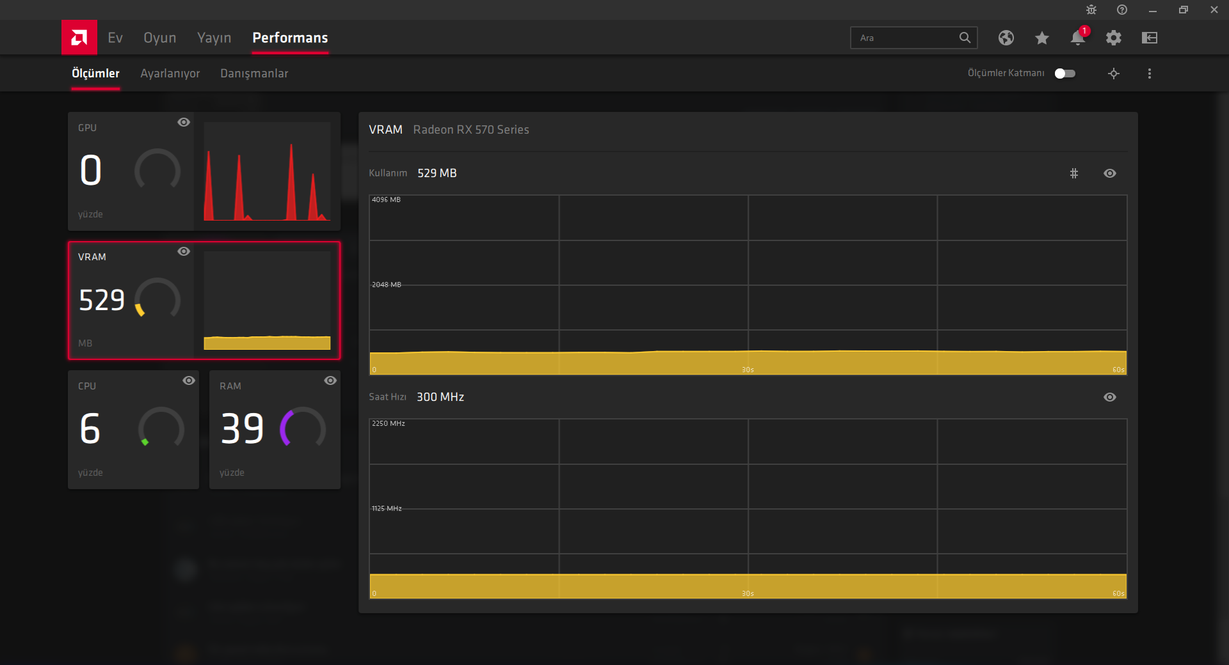
Task: Click the Ölçümler Katmanı label
Action: [1006, 74]
